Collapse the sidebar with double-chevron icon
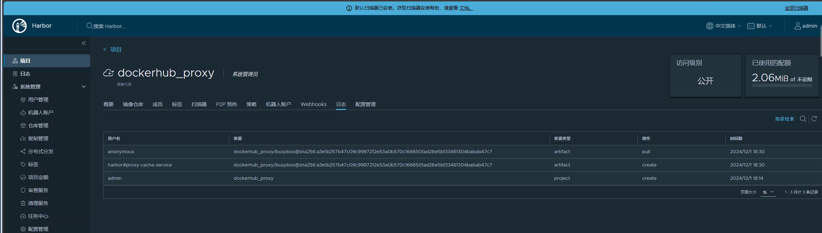822x233 pixels. (84, 43)
